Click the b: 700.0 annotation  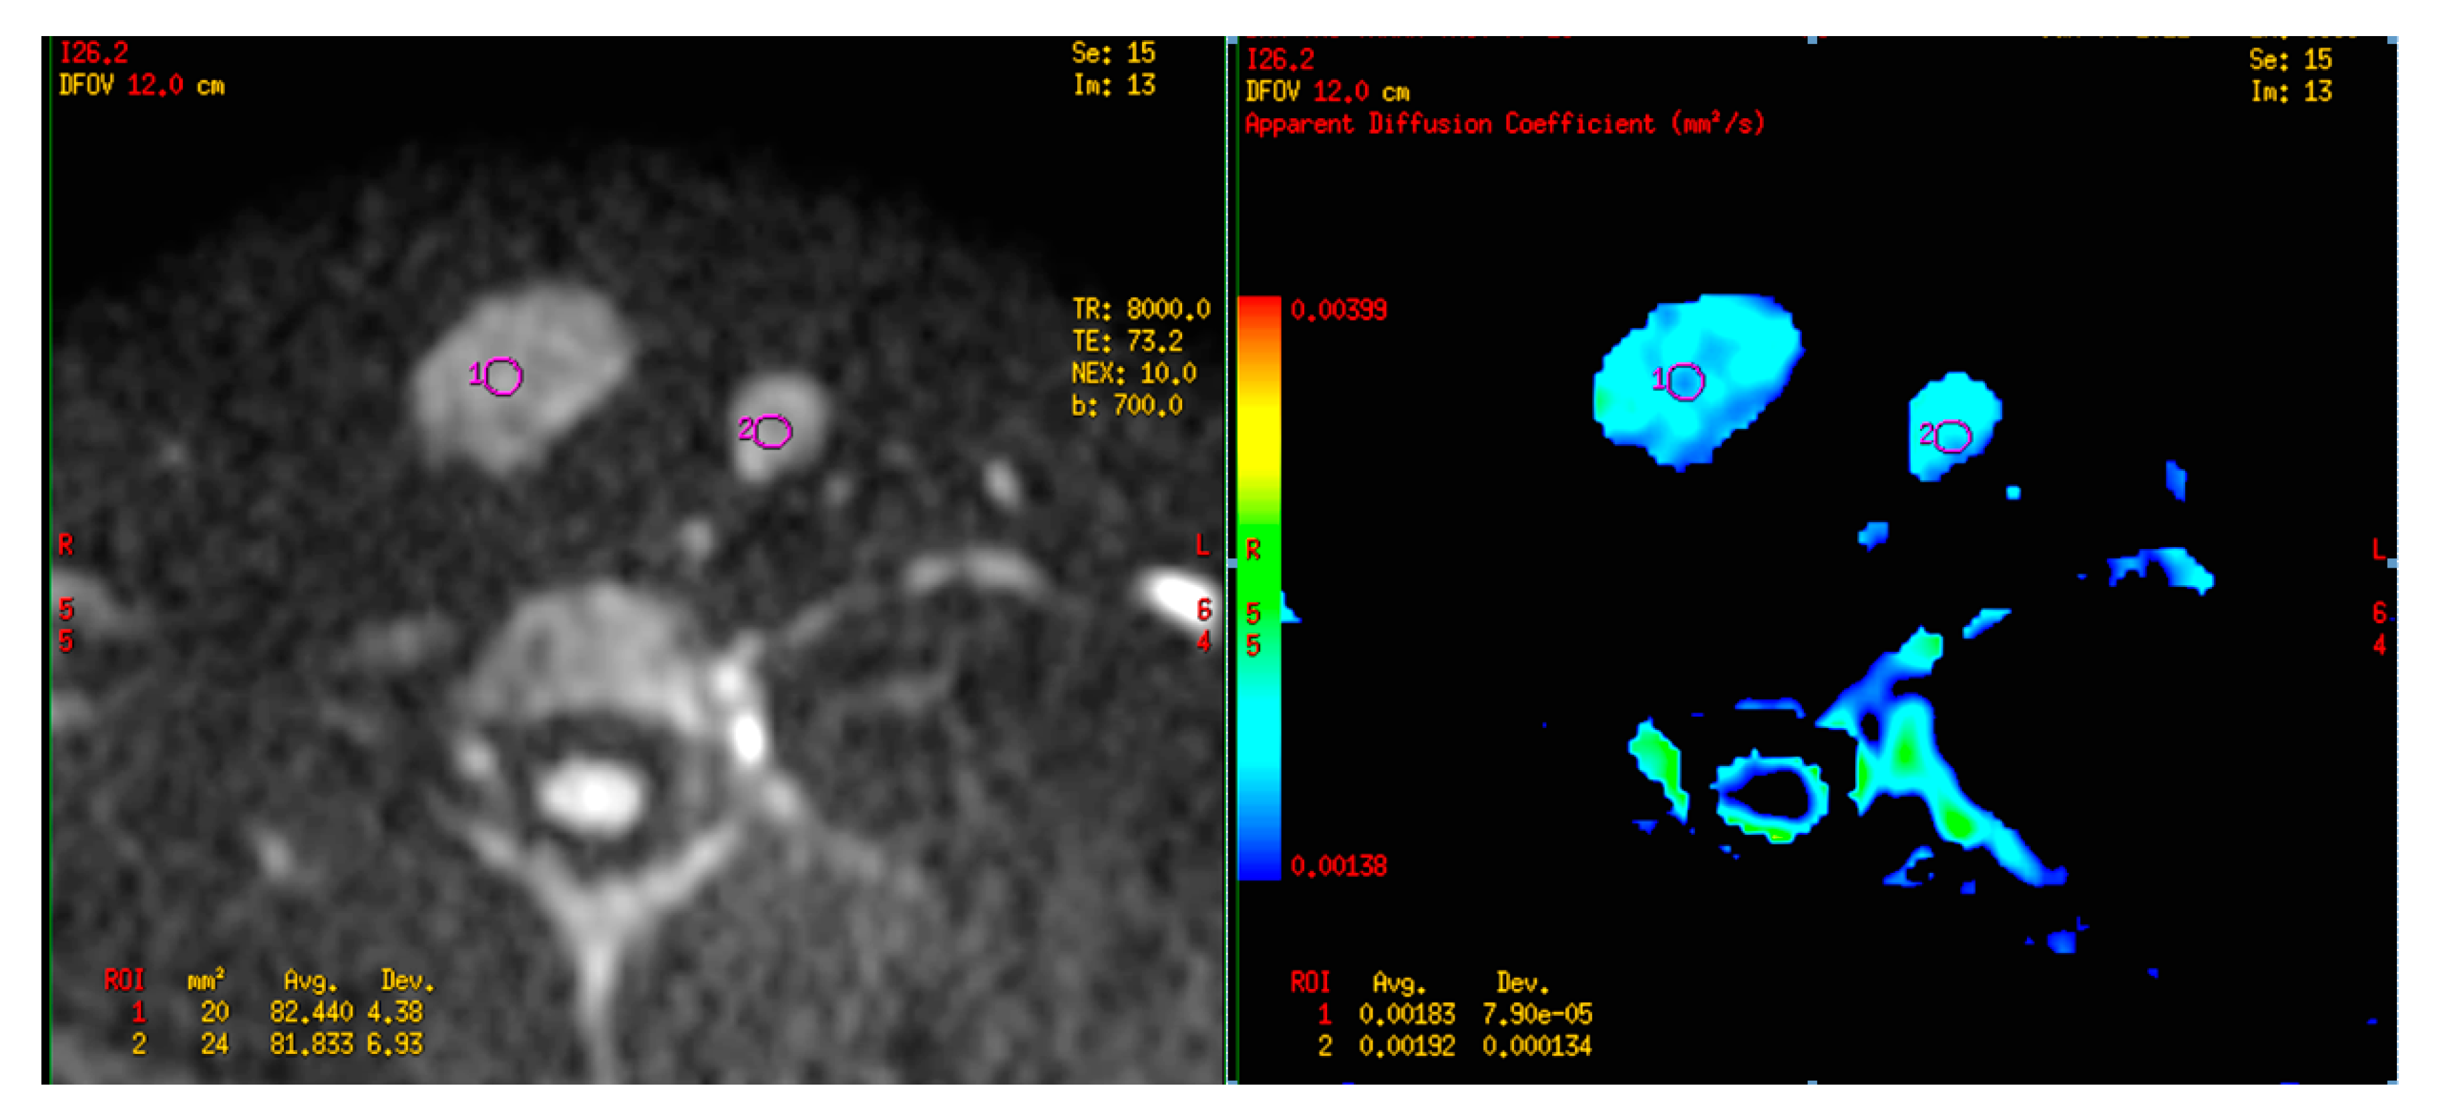[x=1127, y=405]
